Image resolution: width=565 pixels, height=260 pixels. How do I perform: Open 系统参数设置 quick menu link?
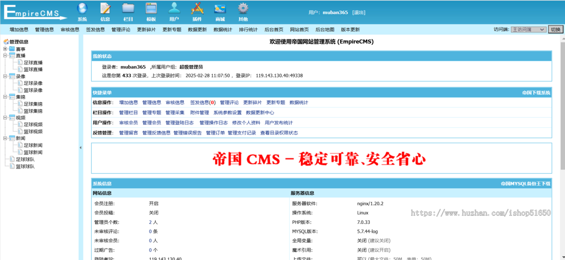[227, 113]
